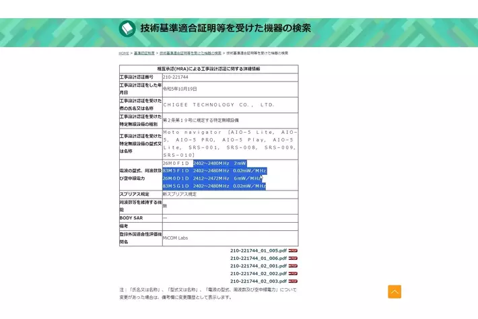Click the orange scroll-to-top arrow button
Image resolution: width=478 pixels, height=319 pixels.
tap(395, 291)
